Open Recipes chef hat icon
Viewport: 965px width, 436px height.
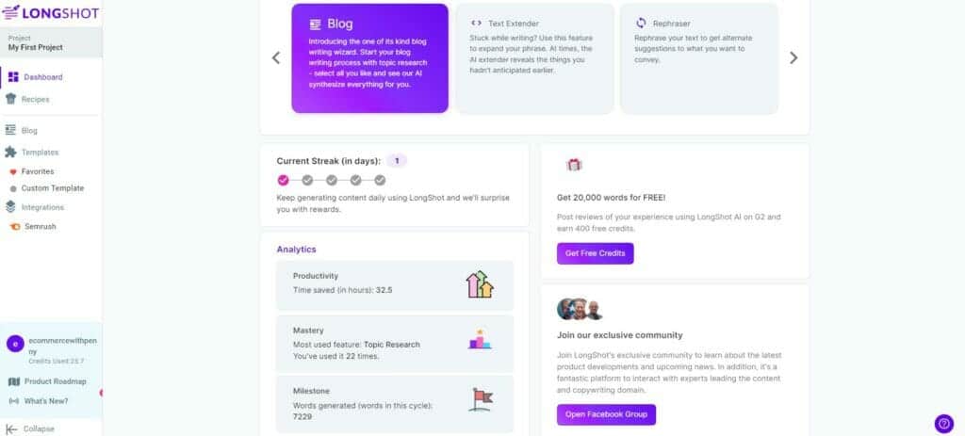pos(10,99)
